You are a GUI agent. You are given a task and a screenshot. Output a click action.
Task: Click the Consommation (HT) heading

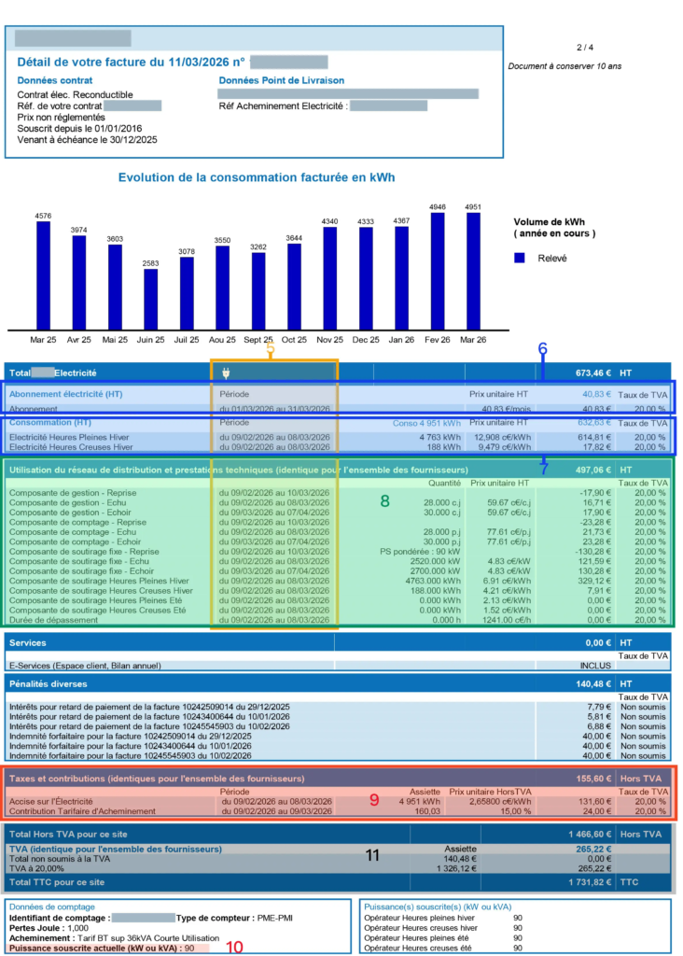[49, 423]
